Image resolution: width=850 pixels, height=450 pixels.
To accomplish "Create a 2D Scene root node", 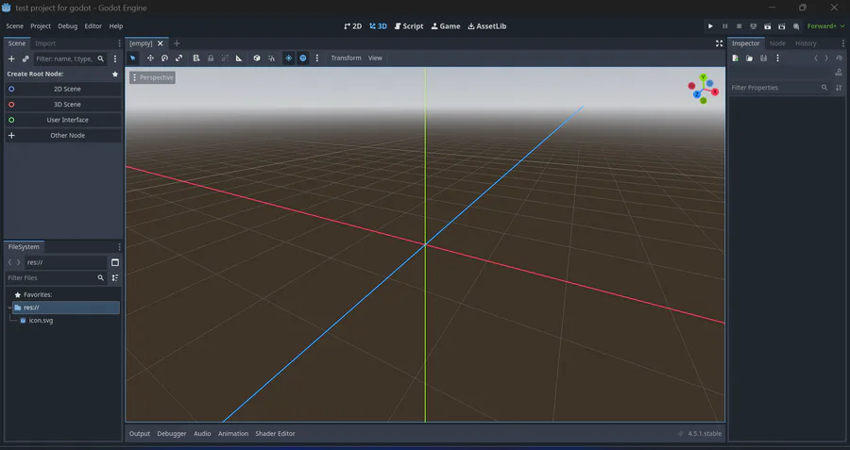I will [63, 89].
